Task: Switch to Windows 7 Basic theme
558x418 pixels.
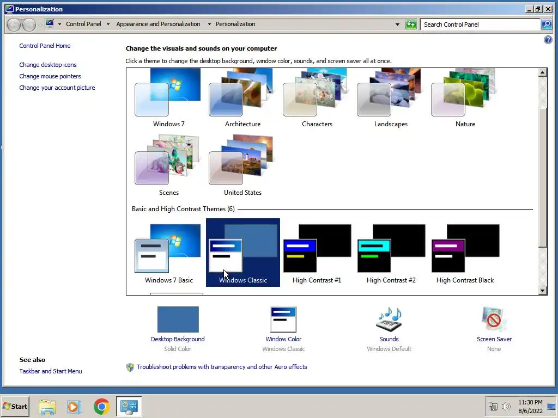Action: (168, 253)
